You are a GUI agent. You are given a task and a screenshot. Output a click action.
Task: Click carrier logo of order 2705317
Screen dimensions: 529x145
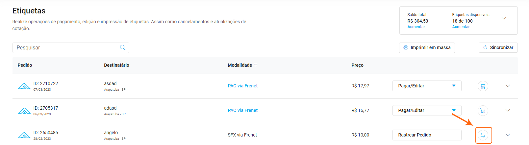tap(24, 111)
